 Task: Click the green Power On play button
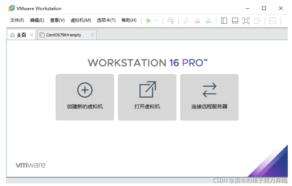tap(149, 20)
